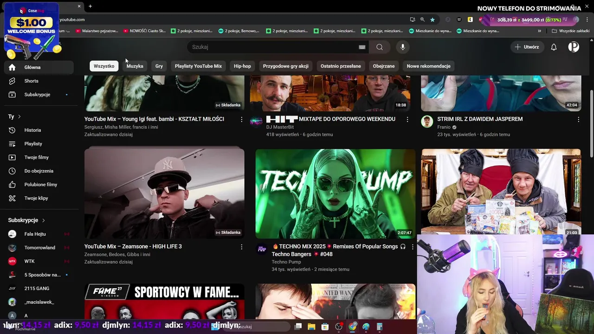Open the SPORTOWCY W FAME thumbnail
The width and height of the screenshot is (594, 334).
164,301
